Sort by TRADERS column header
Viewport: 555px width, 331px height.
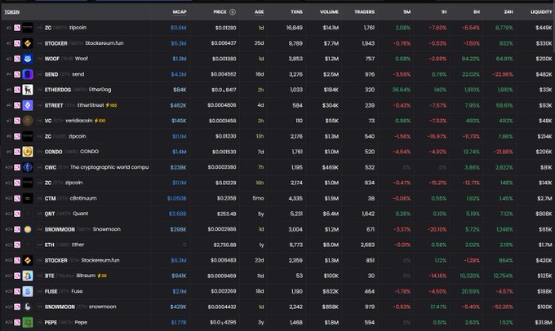(x=365, y=12)
